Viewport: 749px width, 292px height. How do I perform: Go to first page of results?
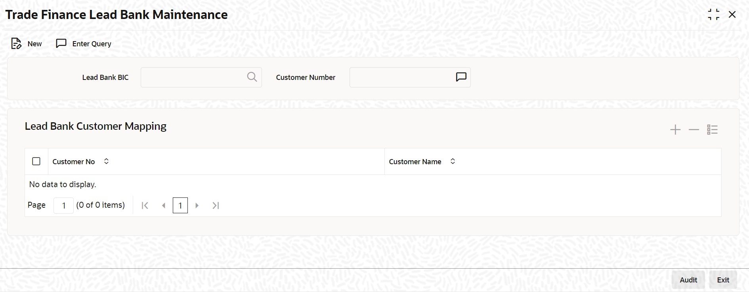[x=145, y=205]
